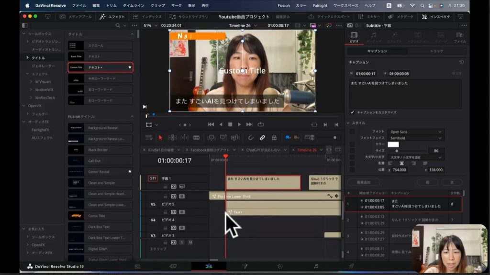Jump to first frame in viewer

click(211, 124)
